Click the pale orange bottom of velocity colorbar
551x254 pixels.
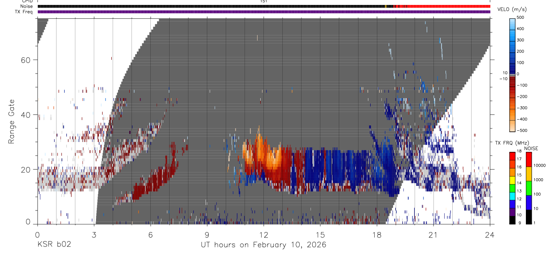pos(512,125)
